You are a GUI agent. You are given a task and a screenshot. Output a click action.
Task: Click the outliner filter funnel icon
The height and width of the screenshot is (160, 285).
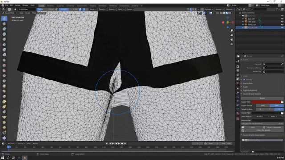click(277, 9)
